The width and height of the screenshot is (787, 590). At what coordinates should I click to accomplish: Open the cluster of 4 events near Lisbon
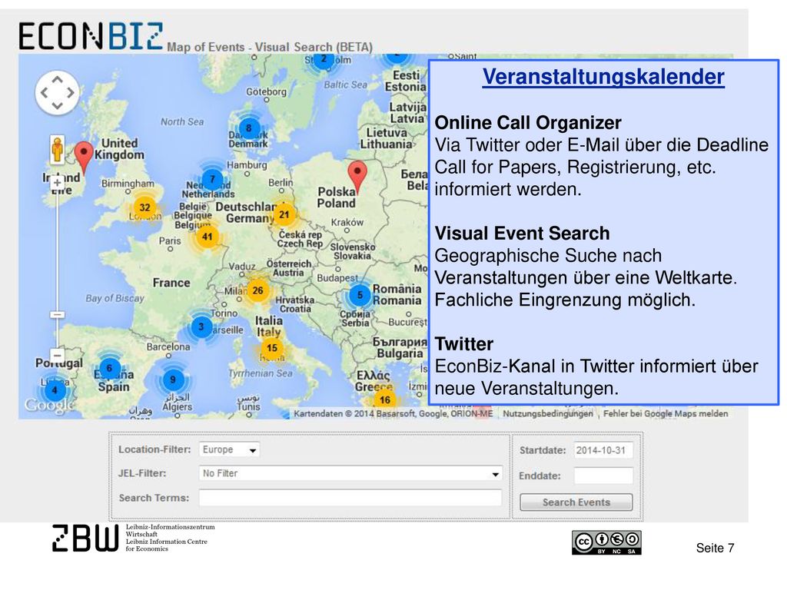pos(55,390)
